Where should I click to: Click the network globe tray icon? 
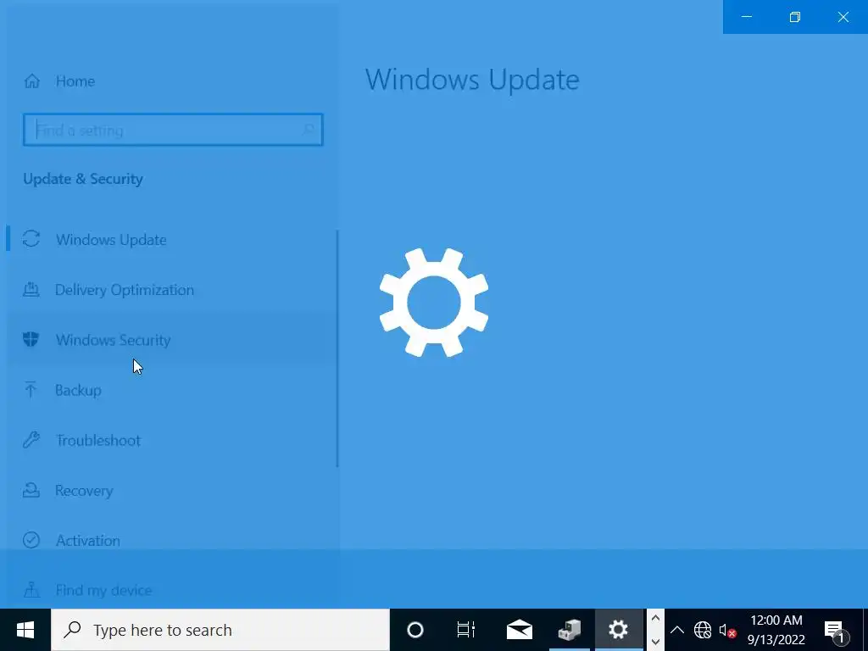(703, 630)
